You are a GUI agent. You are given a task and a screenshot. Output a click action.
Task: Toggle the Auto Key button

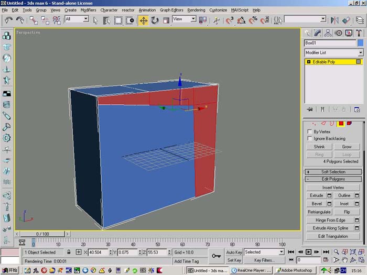tap(234, 252)
